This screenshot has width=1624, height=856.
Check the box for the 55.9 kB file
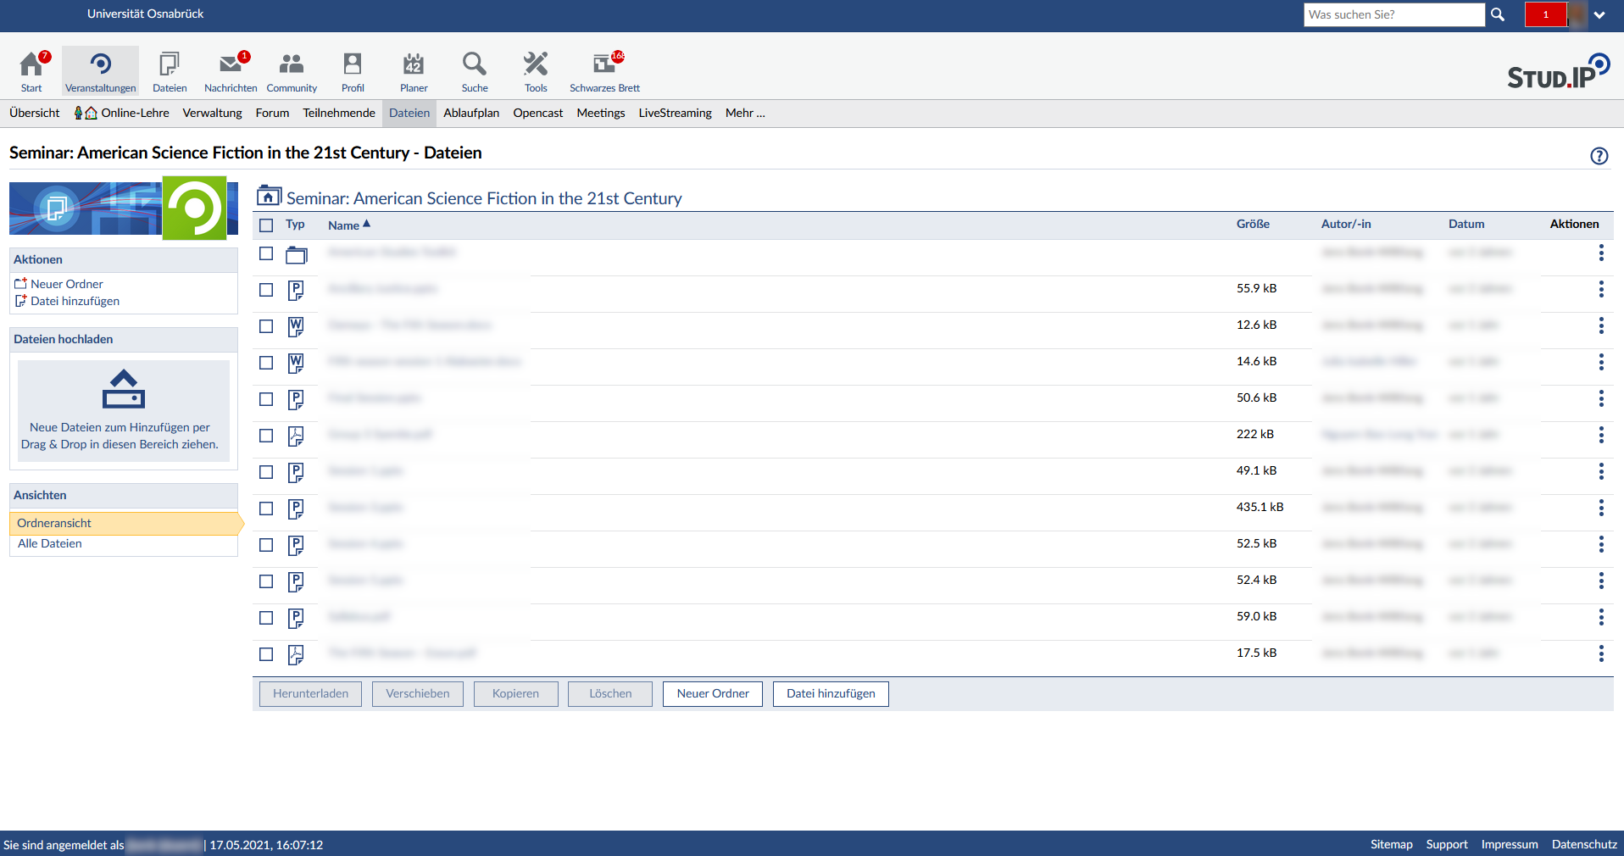266,290
